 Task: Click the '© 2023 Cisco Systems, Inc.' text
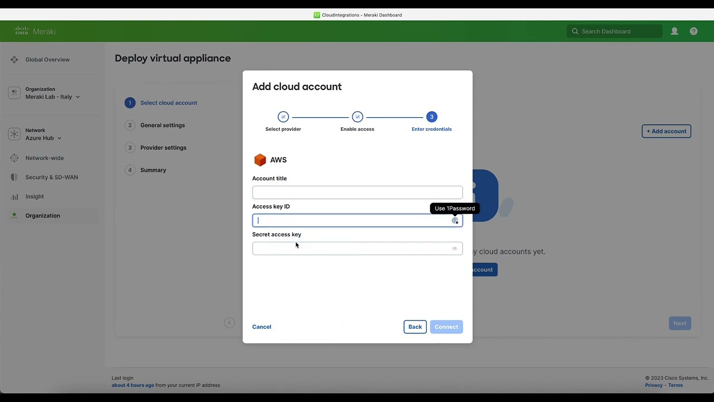(x=677, y=378)
